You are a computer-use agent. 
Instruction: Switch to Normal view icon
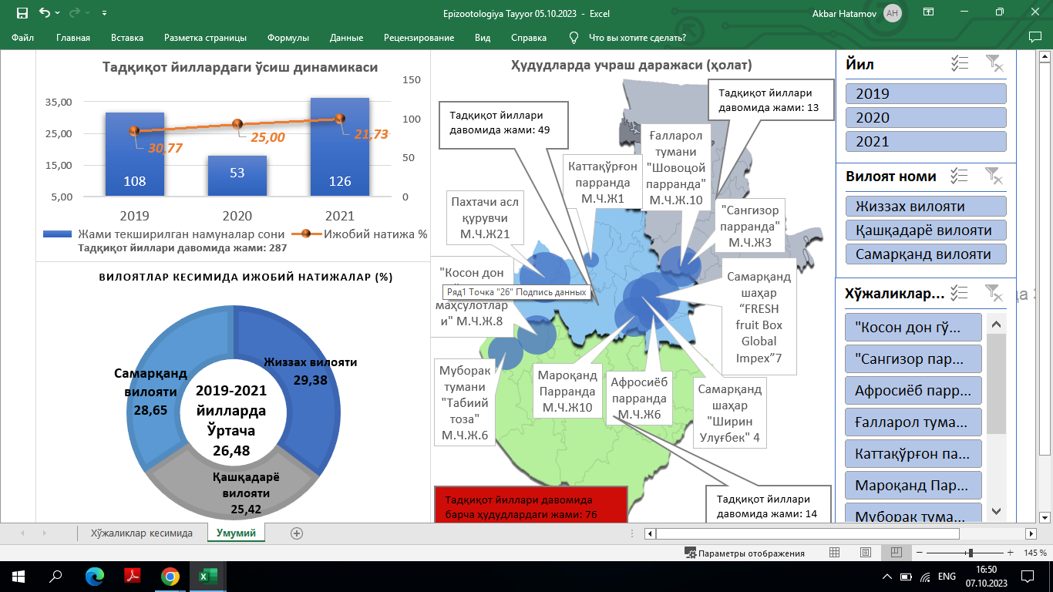click(834, 553)
